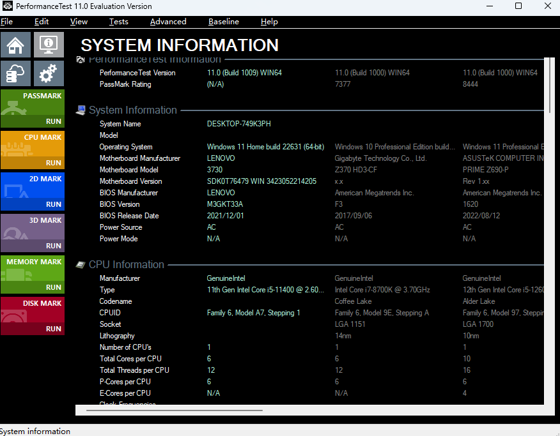The width and height of the screenshot is (560, 436).
Task: Run the Memory Mark test
Action: coord(33,274)
